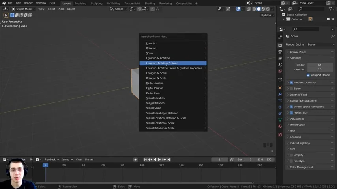Click the Render samples value field
This screenshot has width=337, height=189.
coord(320,65)
